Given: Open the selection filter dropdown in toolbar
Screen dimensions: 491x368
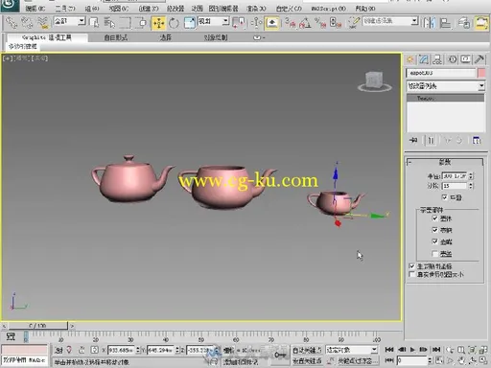Looking at the screenshot, I should coord(69,21).
